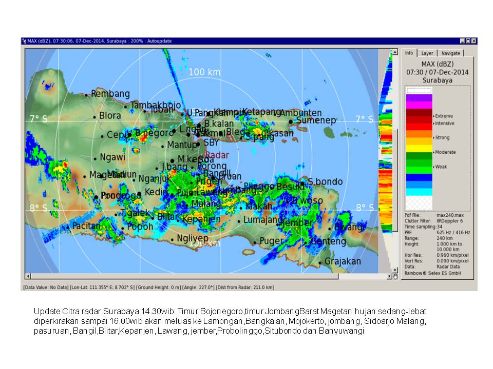
Task: Click the Lumajang city label on map
Action: tap(263, 220)
